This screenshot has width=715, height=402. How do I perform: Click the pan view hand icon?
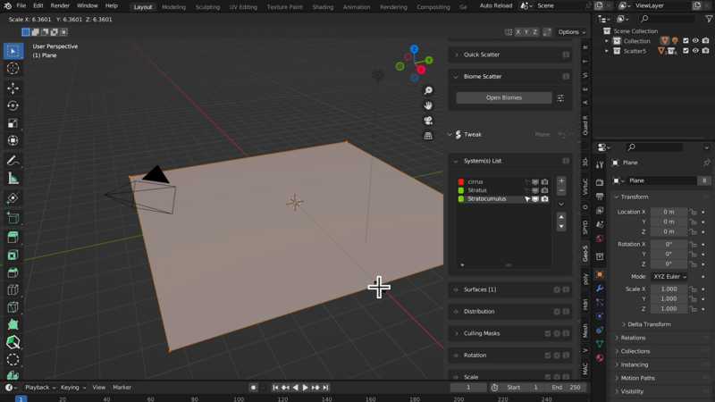[x=428, y=105]
